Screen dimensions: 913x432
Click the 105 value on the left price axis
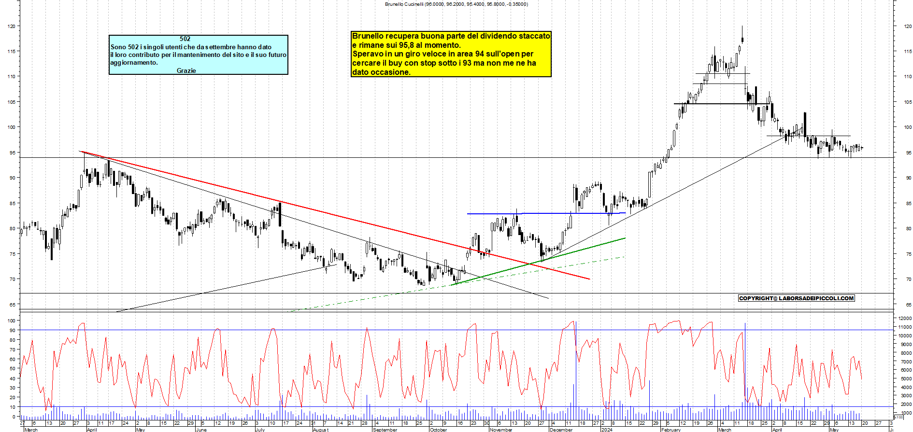pyautogui.click(x=11, y=102)
